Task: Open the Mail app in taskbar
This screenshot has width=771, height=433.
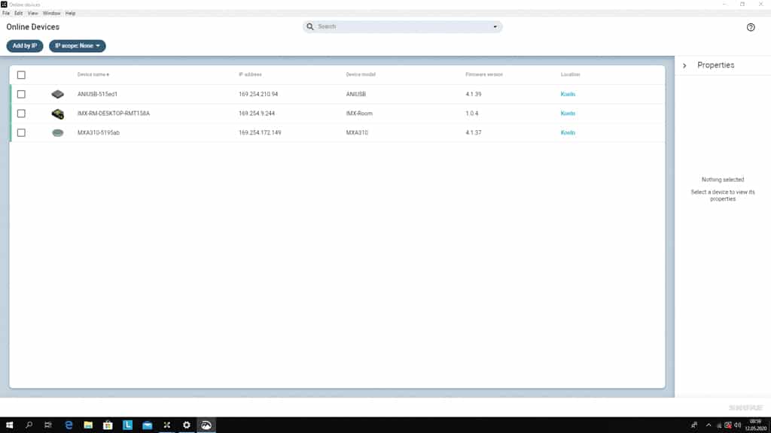Action: 147,425
